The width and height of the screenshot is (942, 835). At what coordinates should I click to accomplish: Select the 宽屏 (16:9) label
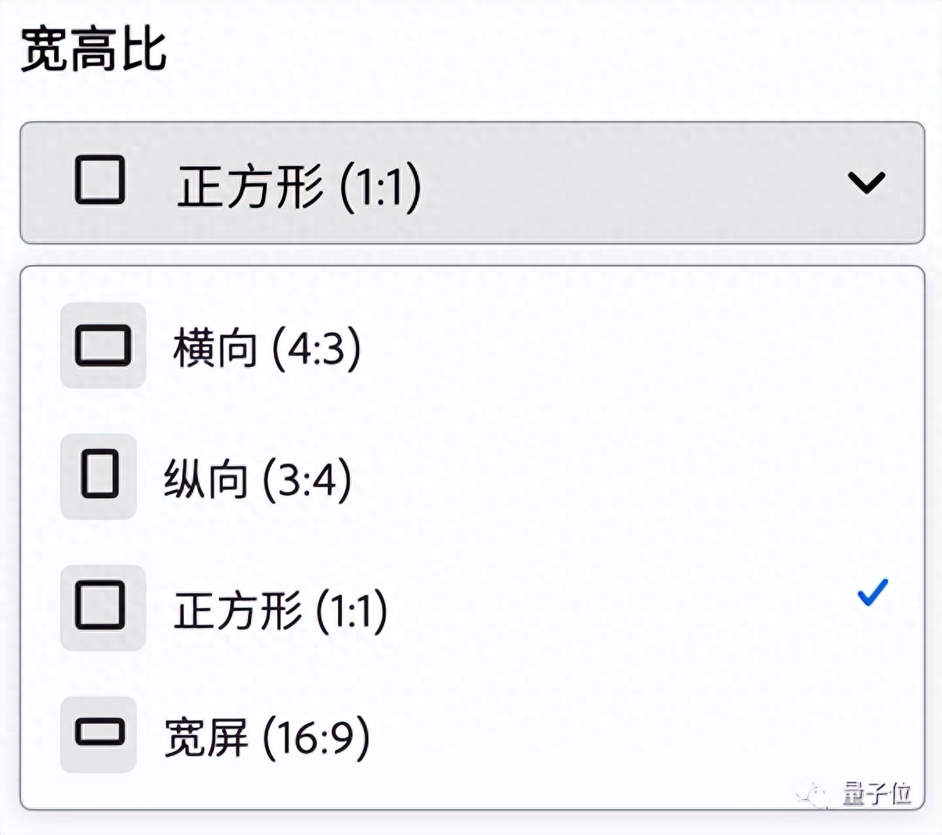coord(267,737)
